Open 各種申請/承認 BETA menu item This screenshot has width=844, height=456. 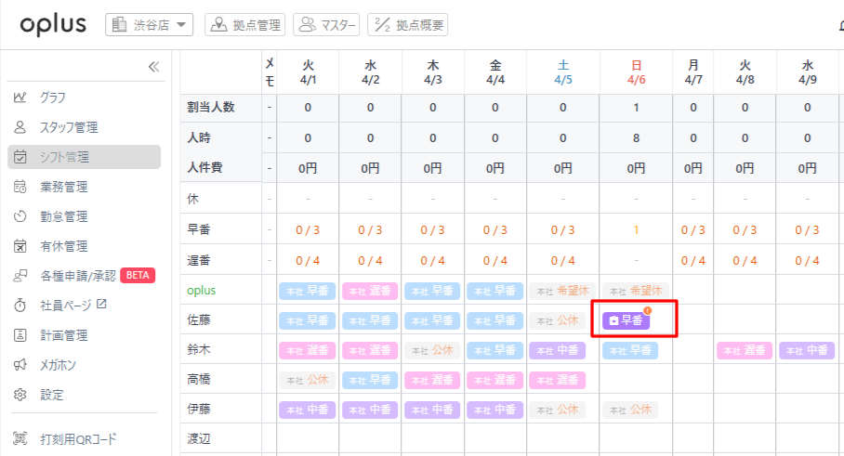tap(84, 276)
